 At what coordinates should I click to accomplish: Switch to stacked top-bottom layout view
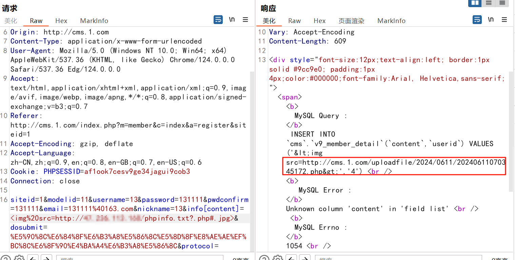coord(489,3)
